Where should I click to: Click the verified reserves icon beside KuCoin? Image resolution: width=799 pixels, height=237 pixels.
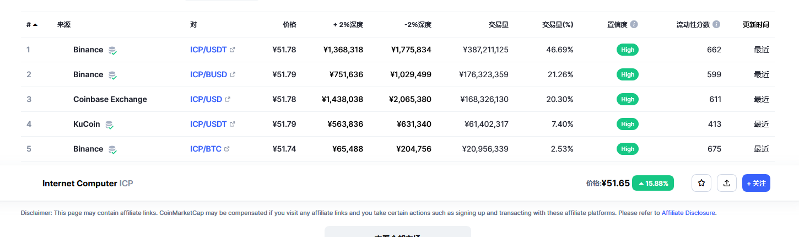(110, 125)
